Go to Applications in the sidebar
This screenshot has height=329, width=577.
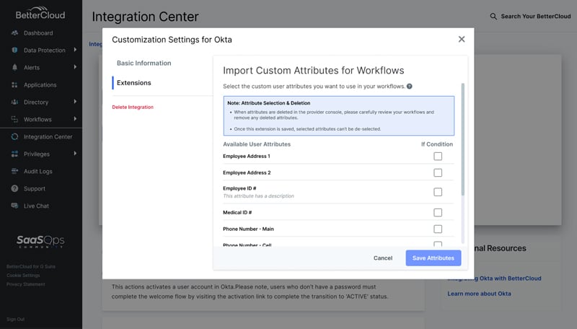point(40,85)
